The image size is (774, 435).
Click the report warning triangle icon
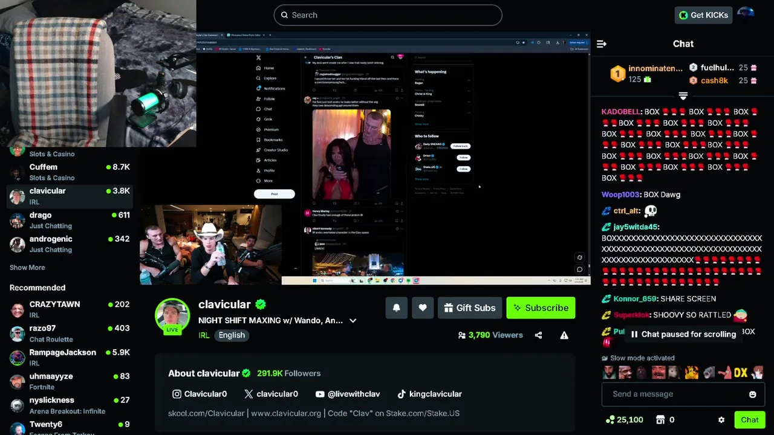coord(564,335)
